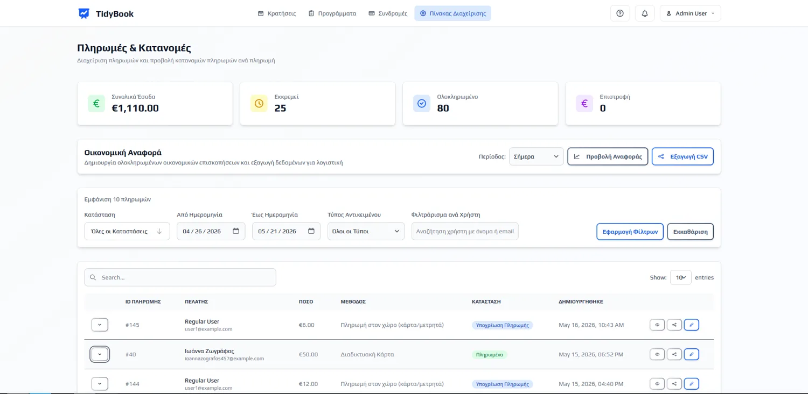The height and width of the screenshot is (394, 808).
Task: Change the Show entries count dropdown
Action: (681, 277)
